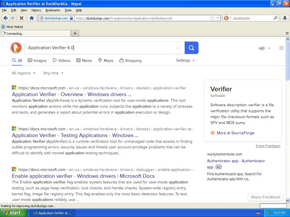Select the Application Verifier taskbar item
The image size is (290, 217).
click(x=52, y=213)
